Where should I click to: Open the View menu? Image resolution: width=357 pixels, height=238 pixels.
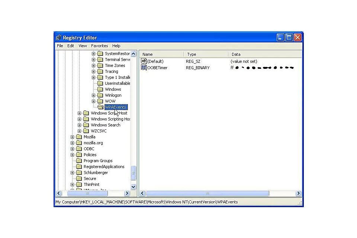[83, 46]
